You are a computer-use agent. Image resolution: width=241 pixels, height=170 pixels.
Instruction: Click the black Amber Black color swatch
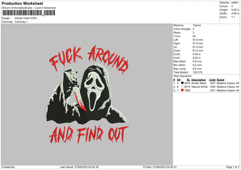pos(182,83)
